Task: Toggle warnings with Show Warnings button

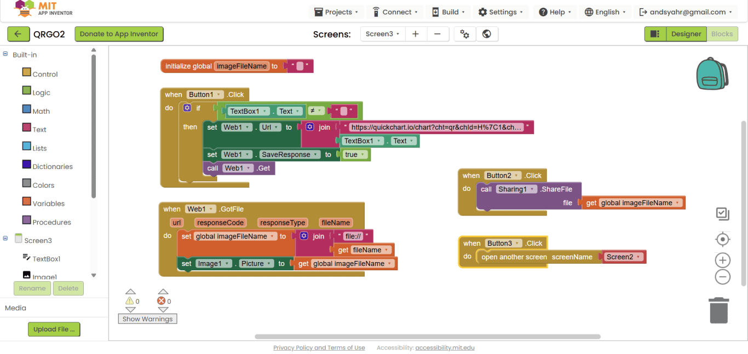Action: pyautogui.click(x=147, y=319)
